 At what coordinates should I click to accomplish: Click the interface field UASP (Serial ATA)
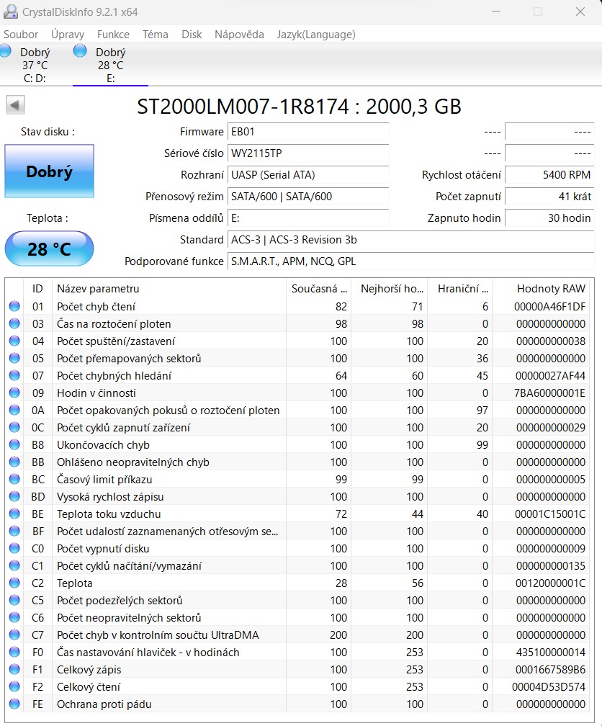coord(308,175)
